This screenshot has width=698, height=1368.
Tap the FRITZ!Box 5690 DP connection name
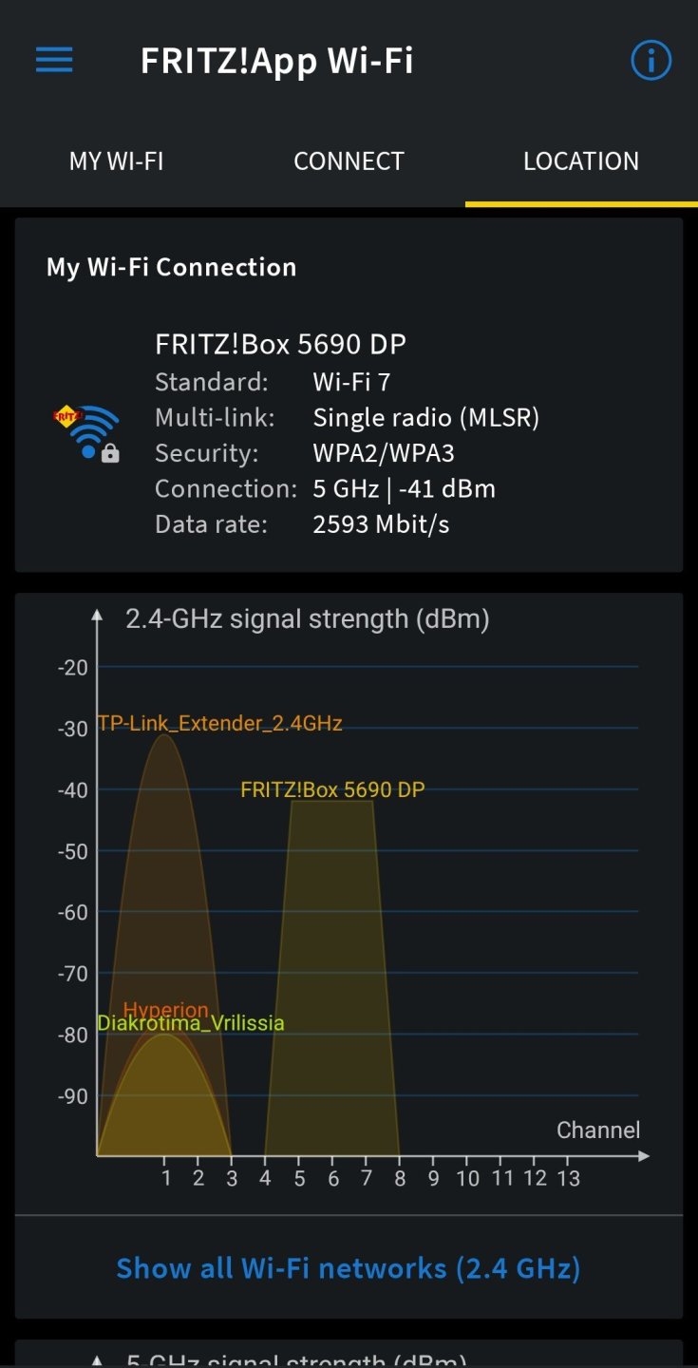(281, 344)
